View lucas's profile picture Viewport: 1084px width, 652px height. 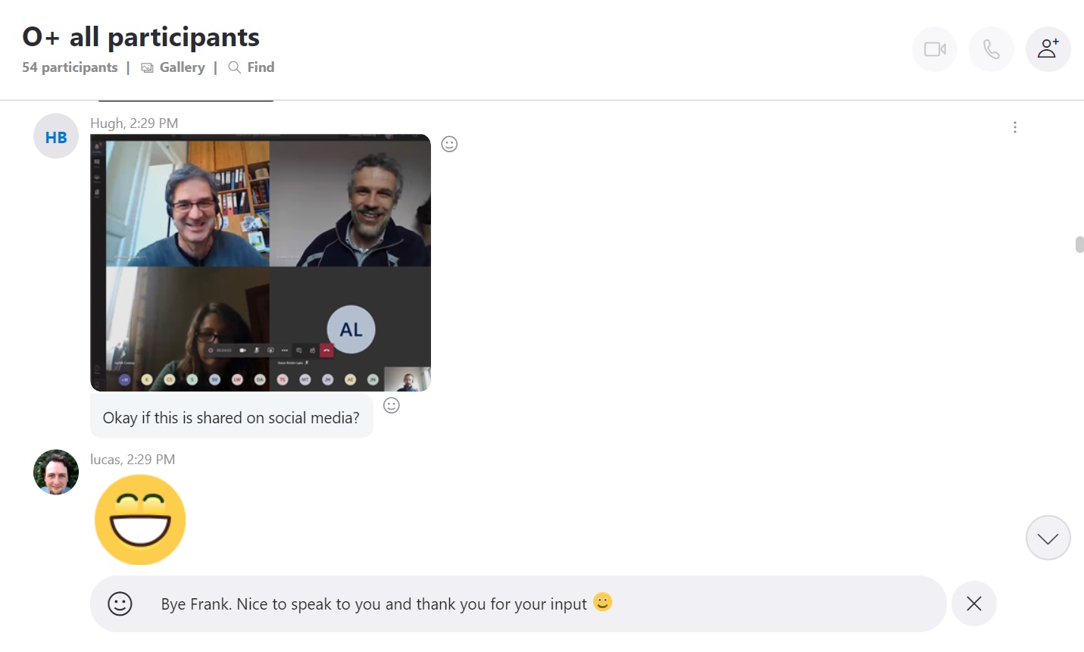55,472
